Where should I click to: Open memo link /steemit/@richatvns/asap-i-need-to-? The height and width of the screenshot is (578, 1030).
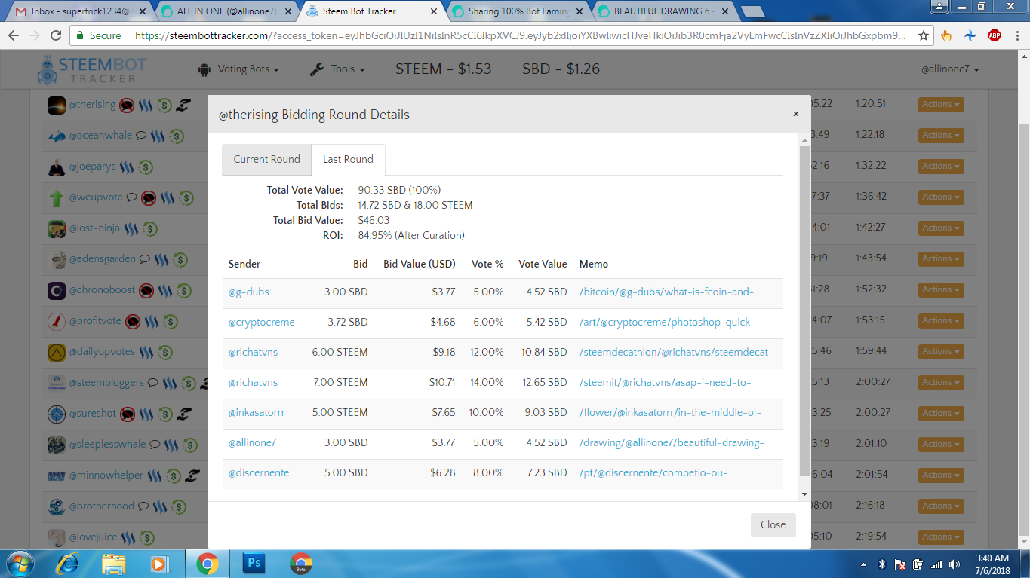pyautogui.click(x=665, y=382)
